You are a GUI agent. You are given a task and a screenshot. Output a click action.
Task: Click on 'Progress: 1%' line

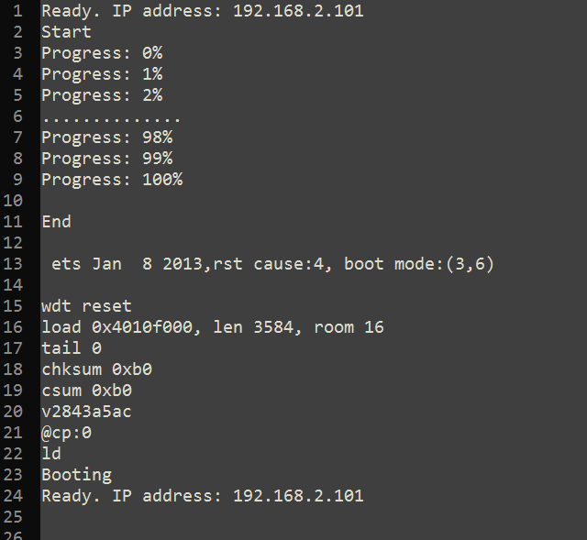[102, 74]
